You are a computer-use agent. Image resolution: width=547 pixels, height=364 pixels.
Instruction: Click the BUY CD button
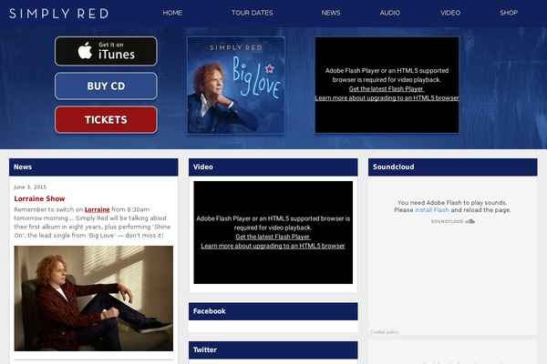pyautogui.click(x=106, y=86)
